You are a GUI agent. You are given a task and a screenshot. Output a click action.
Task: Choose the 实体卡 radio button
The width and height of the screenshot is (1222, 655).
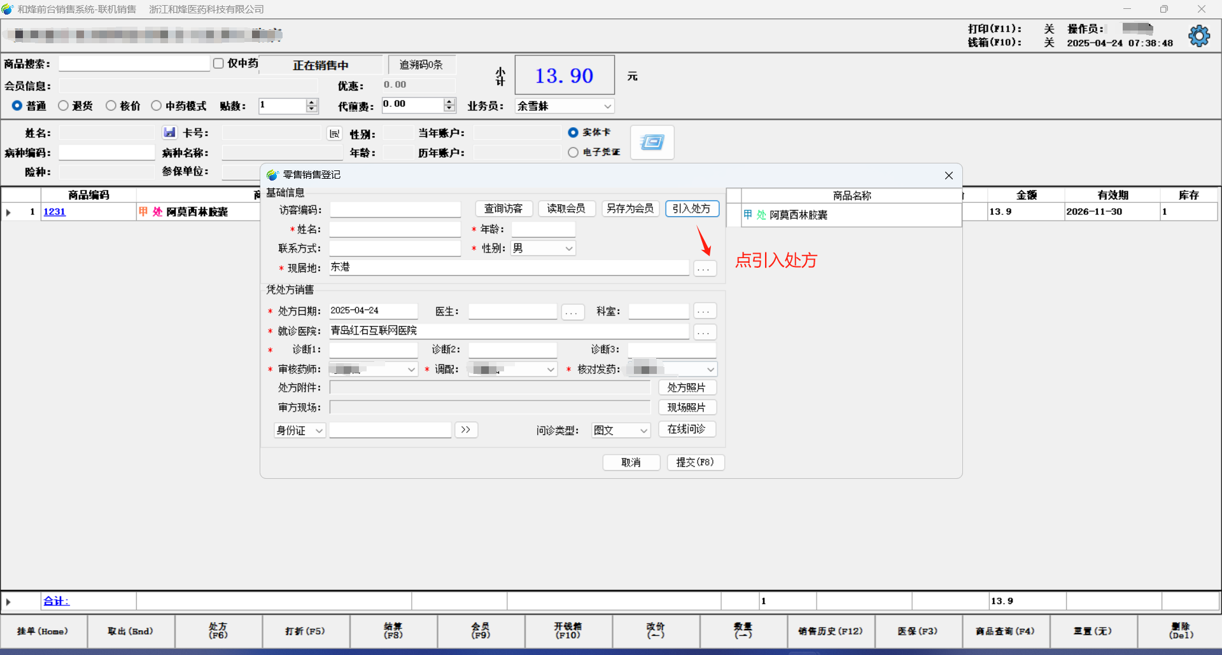click(573, 132)
